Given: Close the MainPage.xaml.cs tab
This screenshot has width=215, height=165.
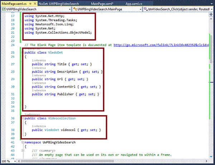Looking at the screenshot, I should (35, 4).
